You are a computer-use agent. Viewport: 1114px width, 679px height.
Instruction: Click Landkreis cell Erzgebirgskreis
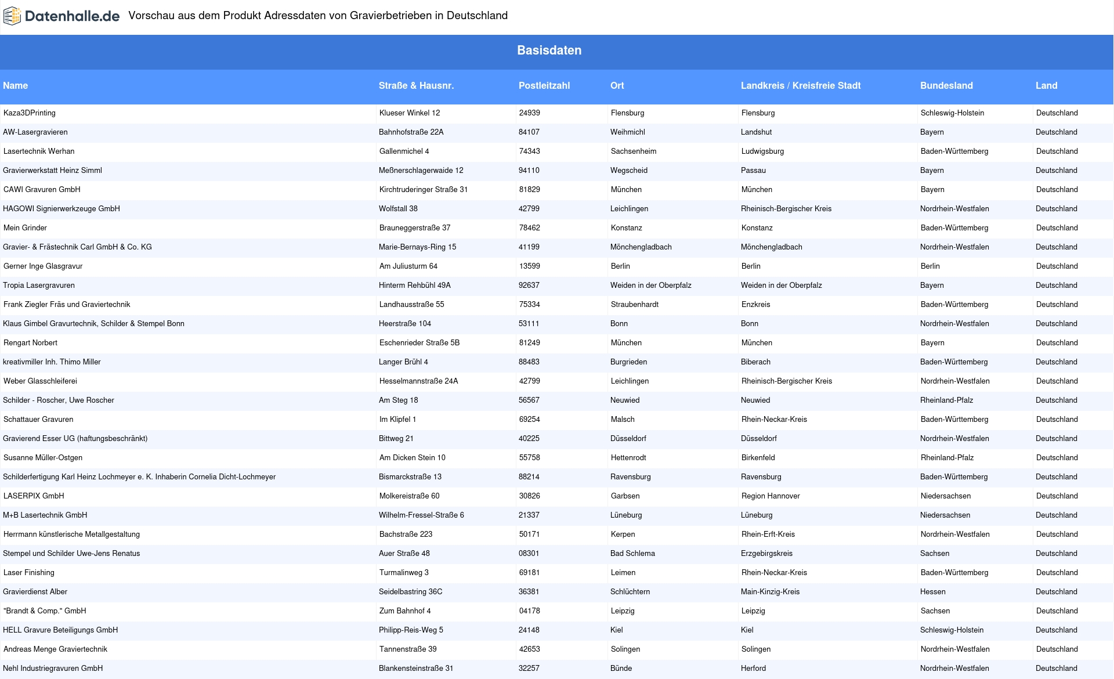766,554
